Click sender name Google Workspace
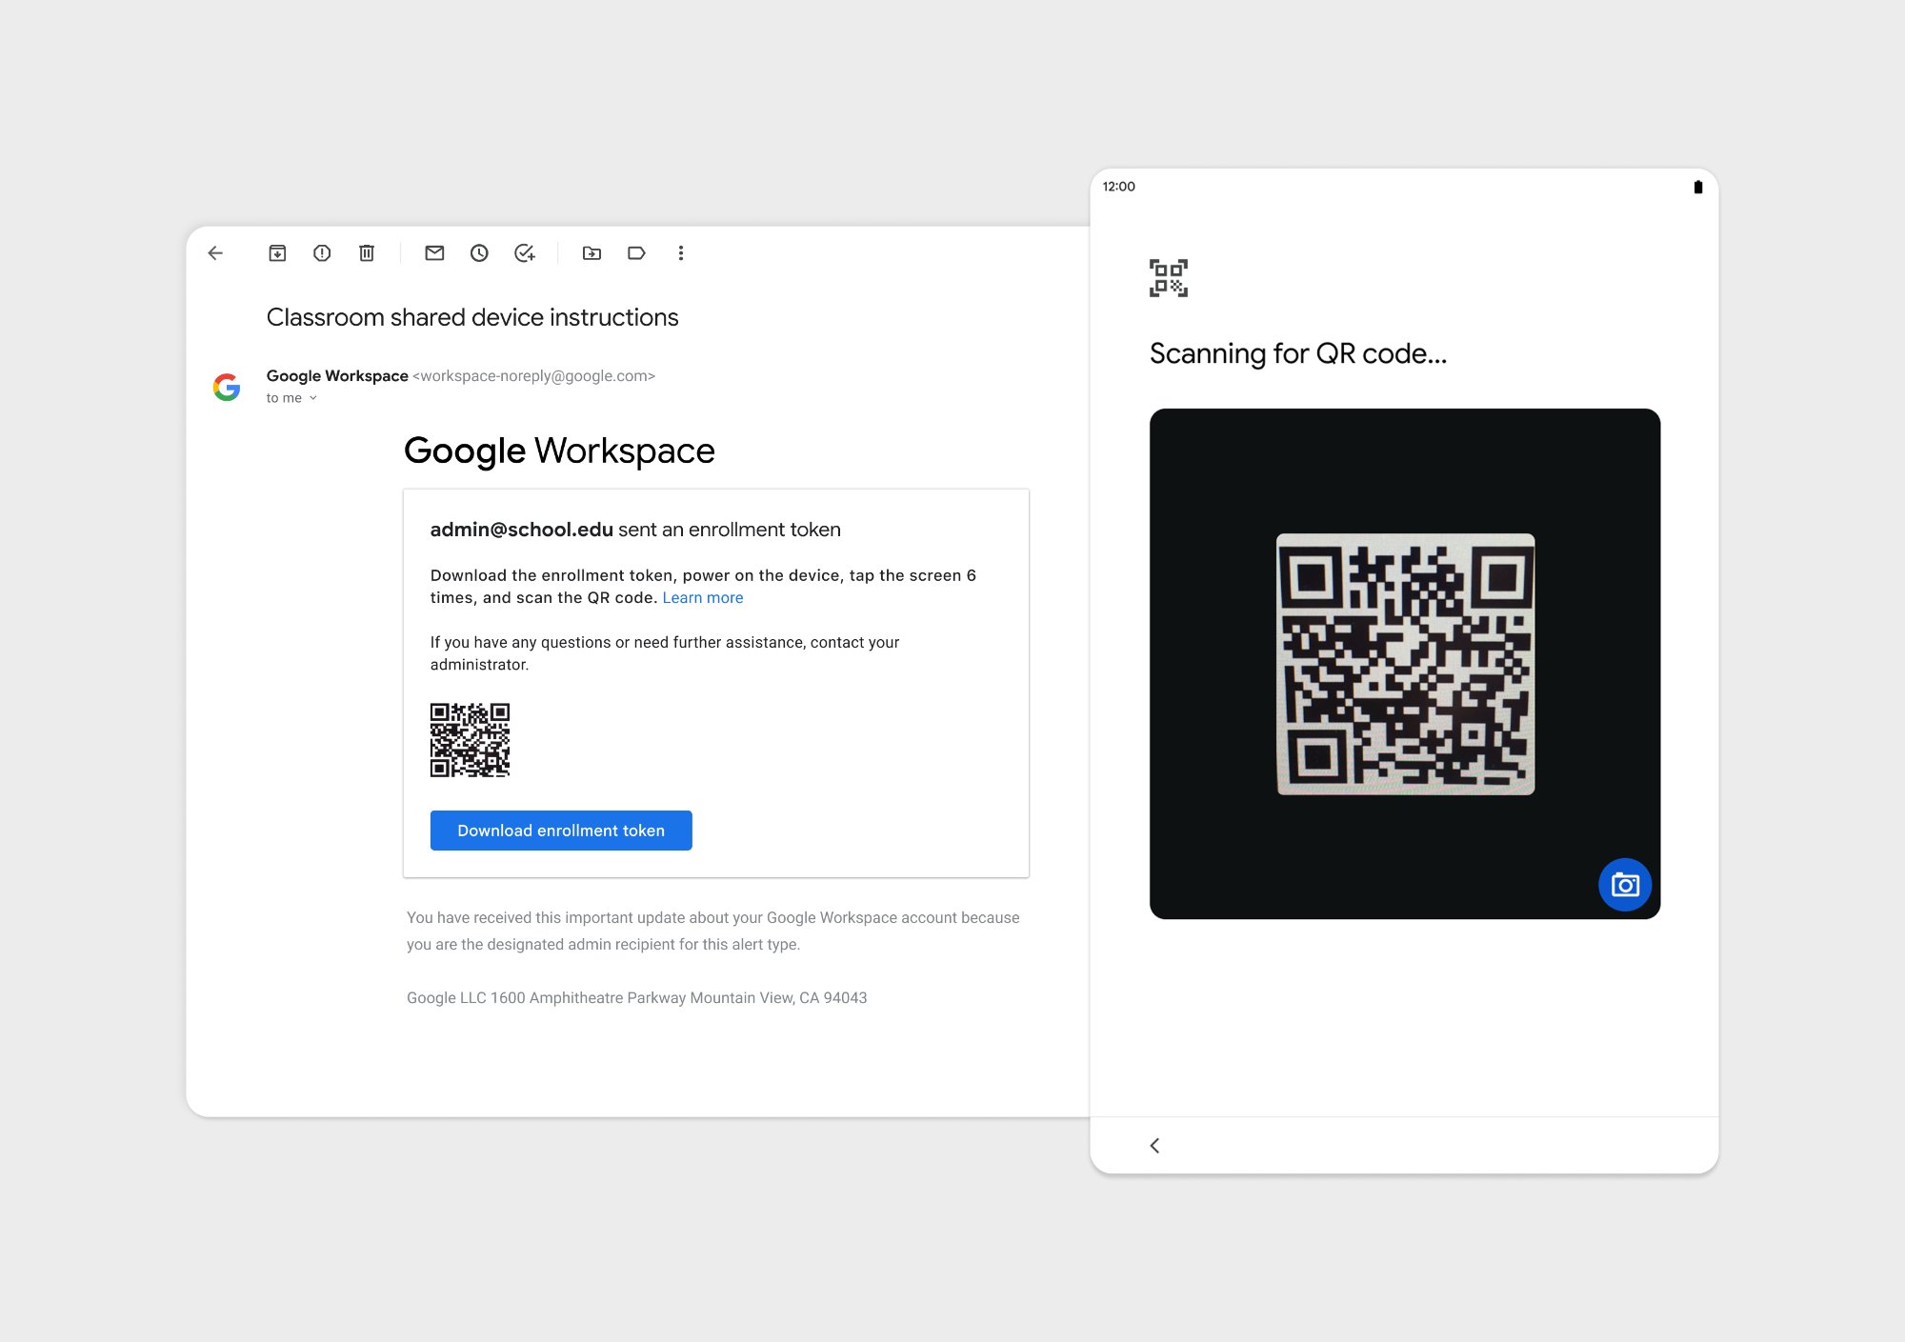This screenshot has width=1905, height=1342. pyautogui.click(x=337, y=376)
